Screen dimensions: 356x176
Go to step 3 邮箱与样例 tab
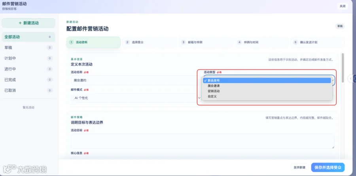tap(205, 42)
